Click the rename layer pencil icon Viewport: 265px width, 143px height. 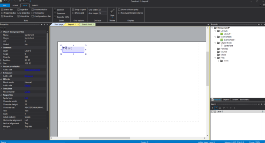(x=224, y=108)
